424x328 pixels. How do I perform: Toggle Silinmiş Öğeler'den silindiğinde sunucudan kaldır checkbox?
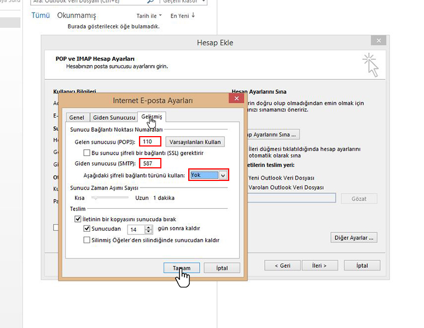tap(86, 240)
